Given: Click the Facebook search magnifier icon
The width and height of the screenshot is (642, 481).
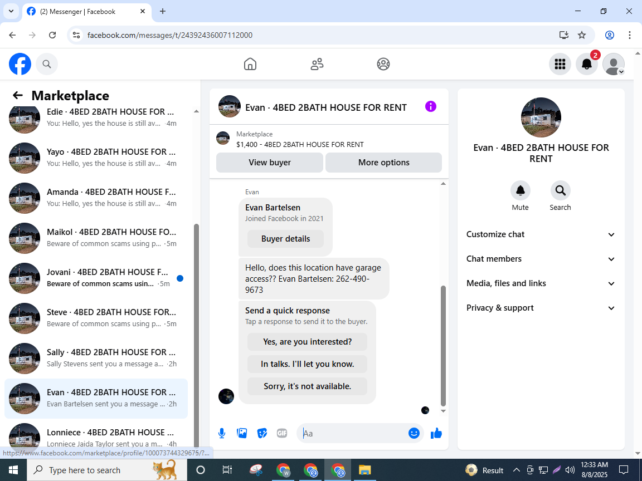Looking at the screenshot, I should click(47, 64).
